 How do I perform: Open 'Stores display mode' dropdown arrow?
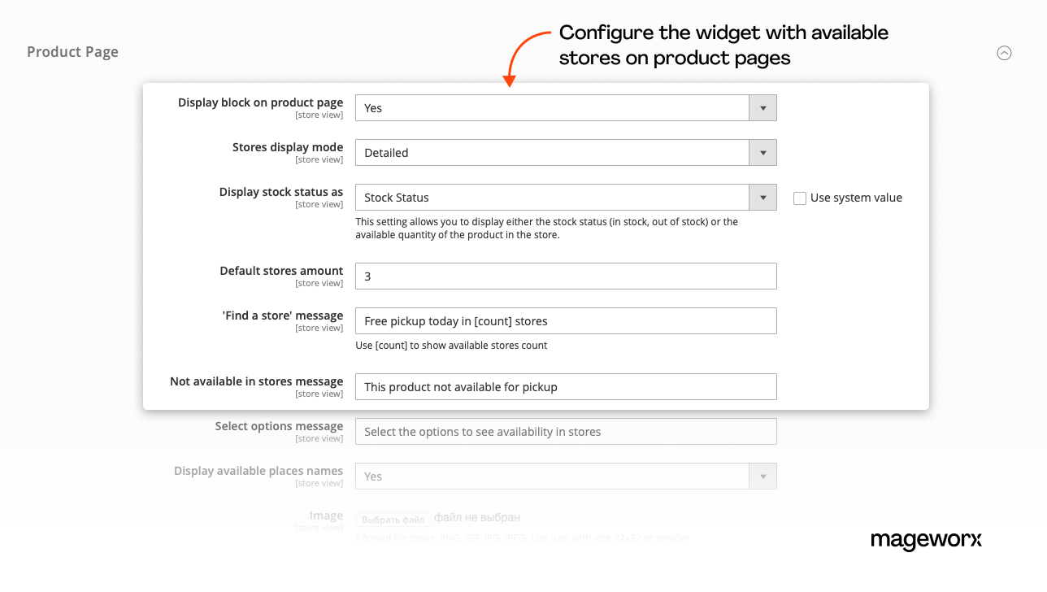coord(762,153)
